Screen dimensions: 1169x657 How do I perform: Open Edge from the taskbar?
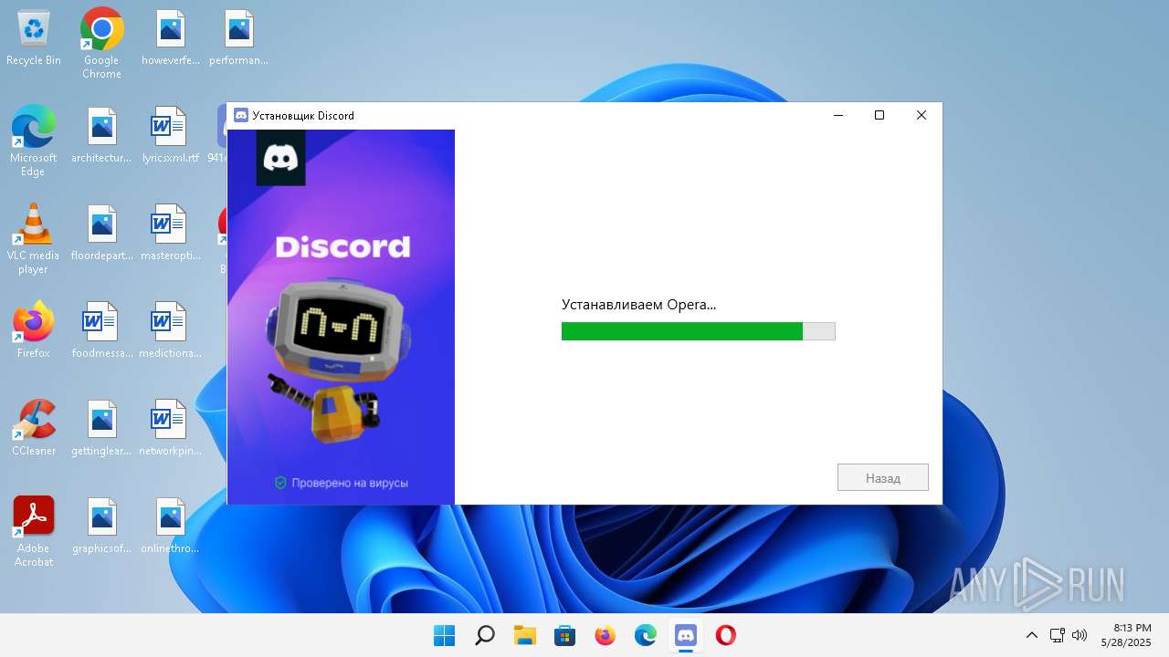(x=646, y=635)
